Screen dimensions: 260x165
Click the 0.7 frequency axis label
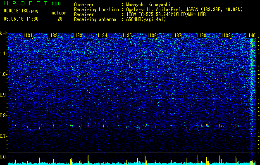point(3,136)
